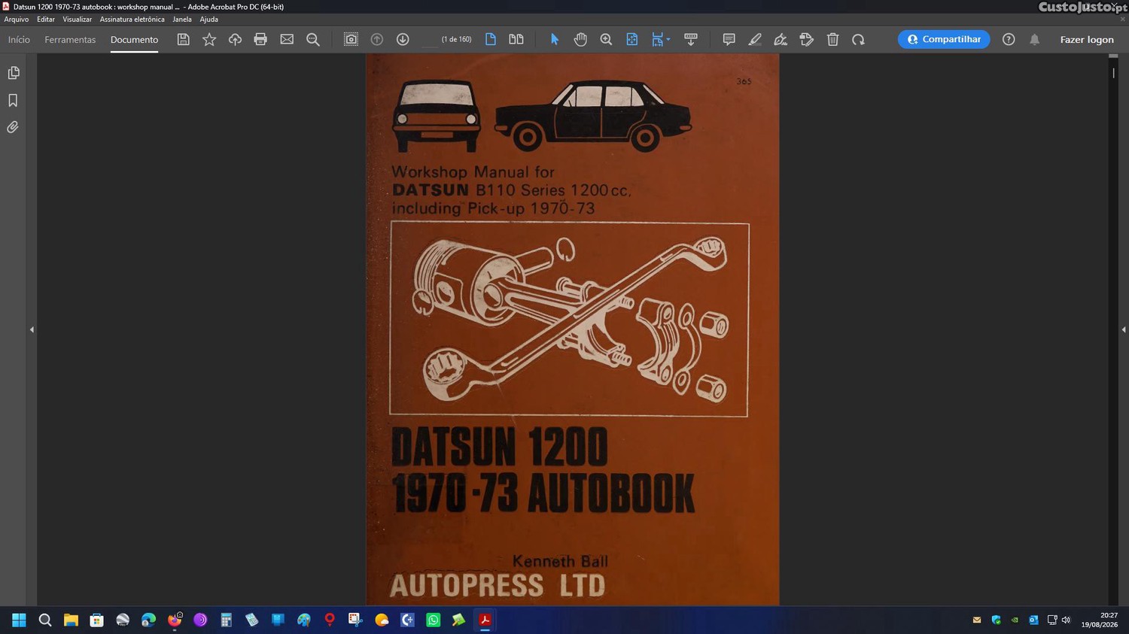Open the page fit options dropdown
This screenshot has width=1129, height=634.
coord(668,40)
